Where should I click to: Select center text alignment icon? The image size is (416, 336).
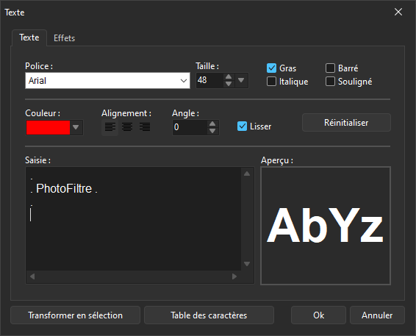(127, 127)
